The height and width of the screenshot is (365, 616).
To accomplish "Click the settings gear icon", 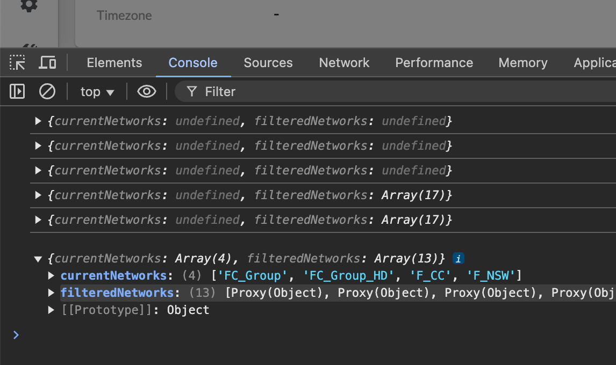I will tap(28, 6).
